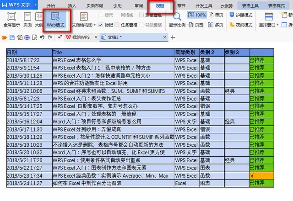Click the print preview icon

35,37
